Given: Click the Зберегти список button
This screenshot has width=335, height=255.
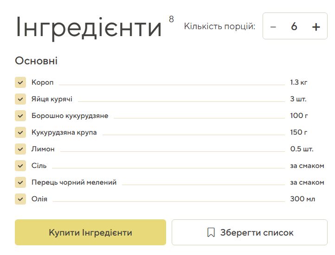Looking at the screenshot, I should (250, 232).
